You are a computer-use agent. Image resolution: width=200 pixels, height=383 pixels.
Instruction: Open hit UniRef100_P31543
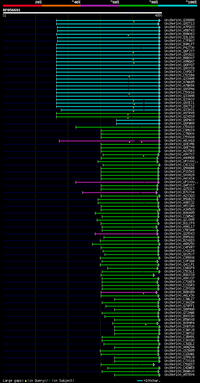point(179,171)
